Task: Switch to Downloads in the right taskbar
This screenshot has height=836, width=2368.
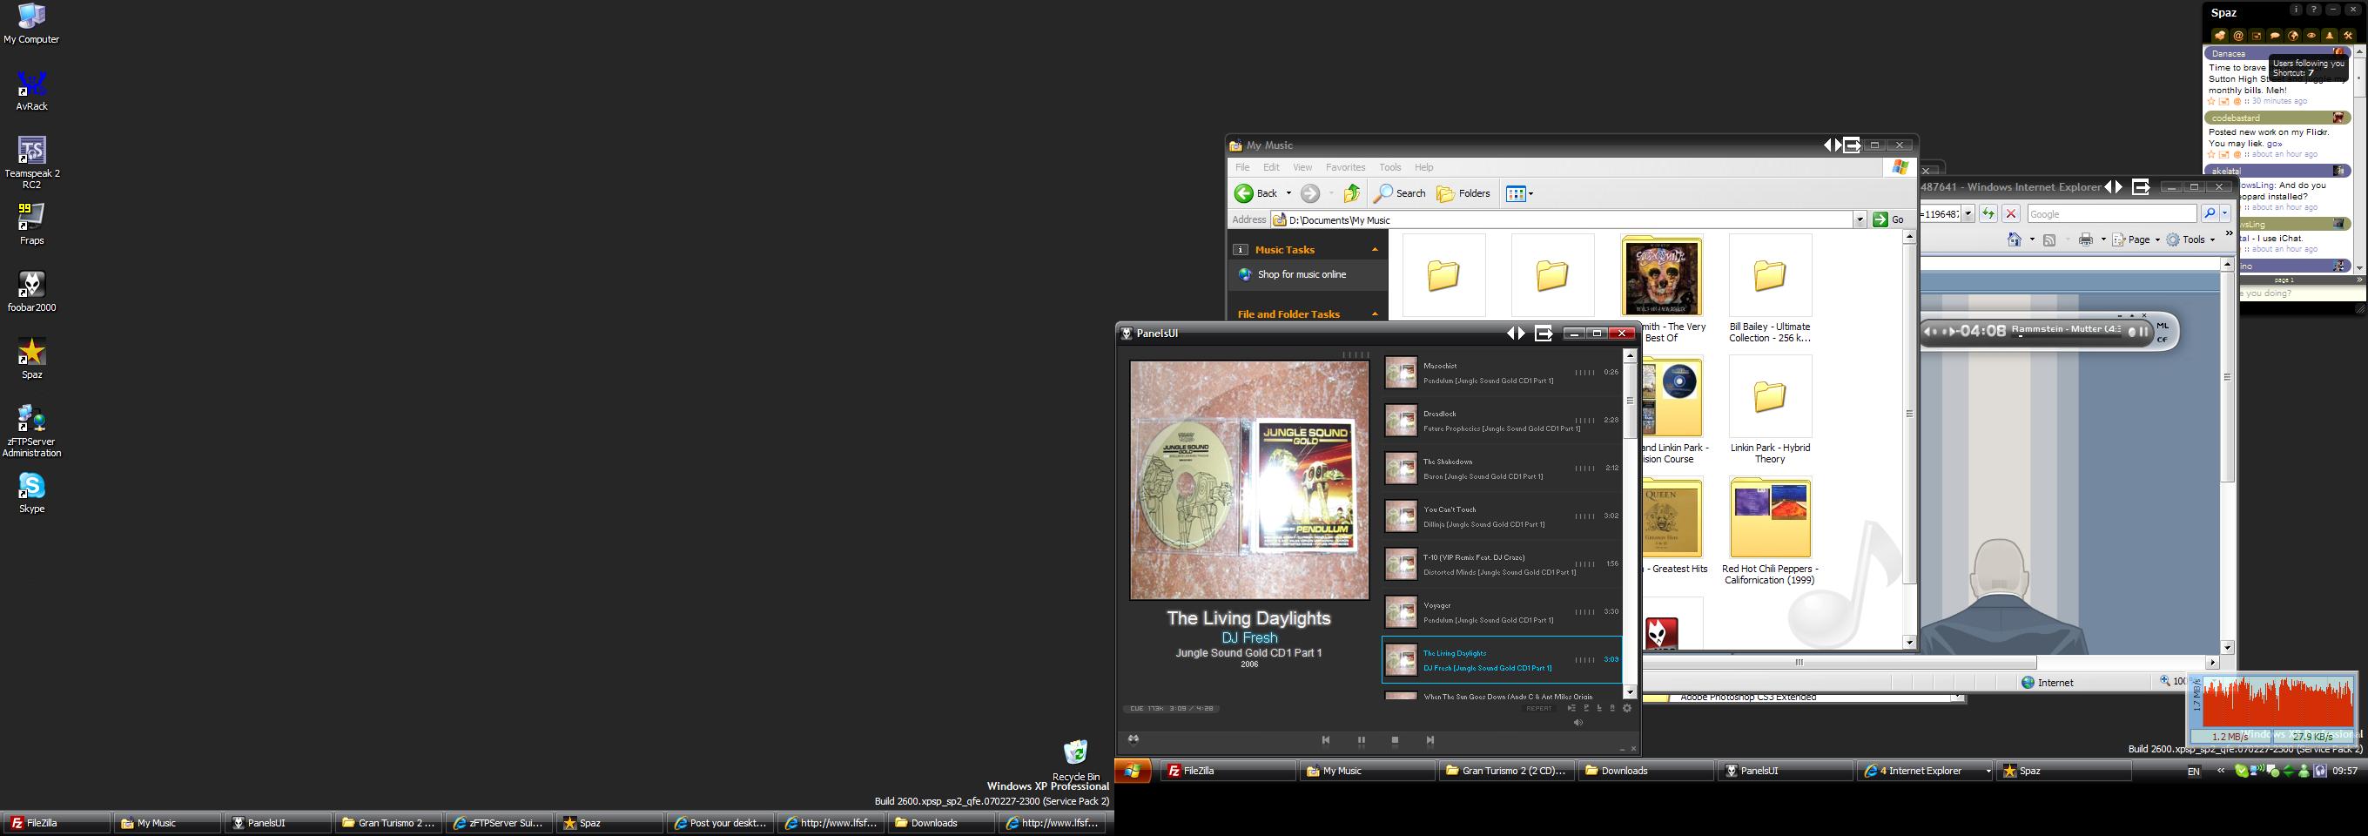Action: tap(1645, 771)
